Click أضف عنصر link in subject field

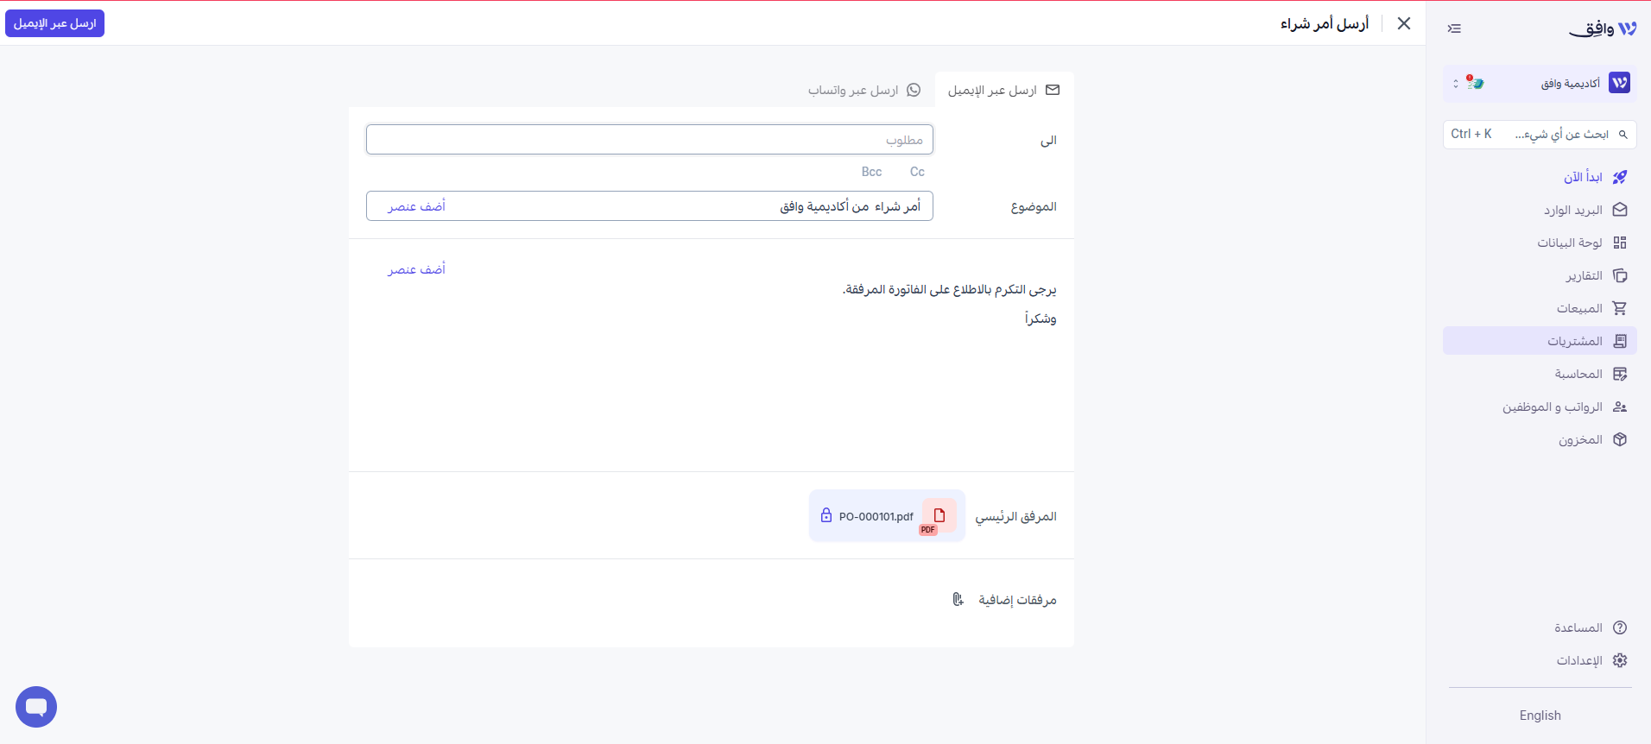point(416,206)
